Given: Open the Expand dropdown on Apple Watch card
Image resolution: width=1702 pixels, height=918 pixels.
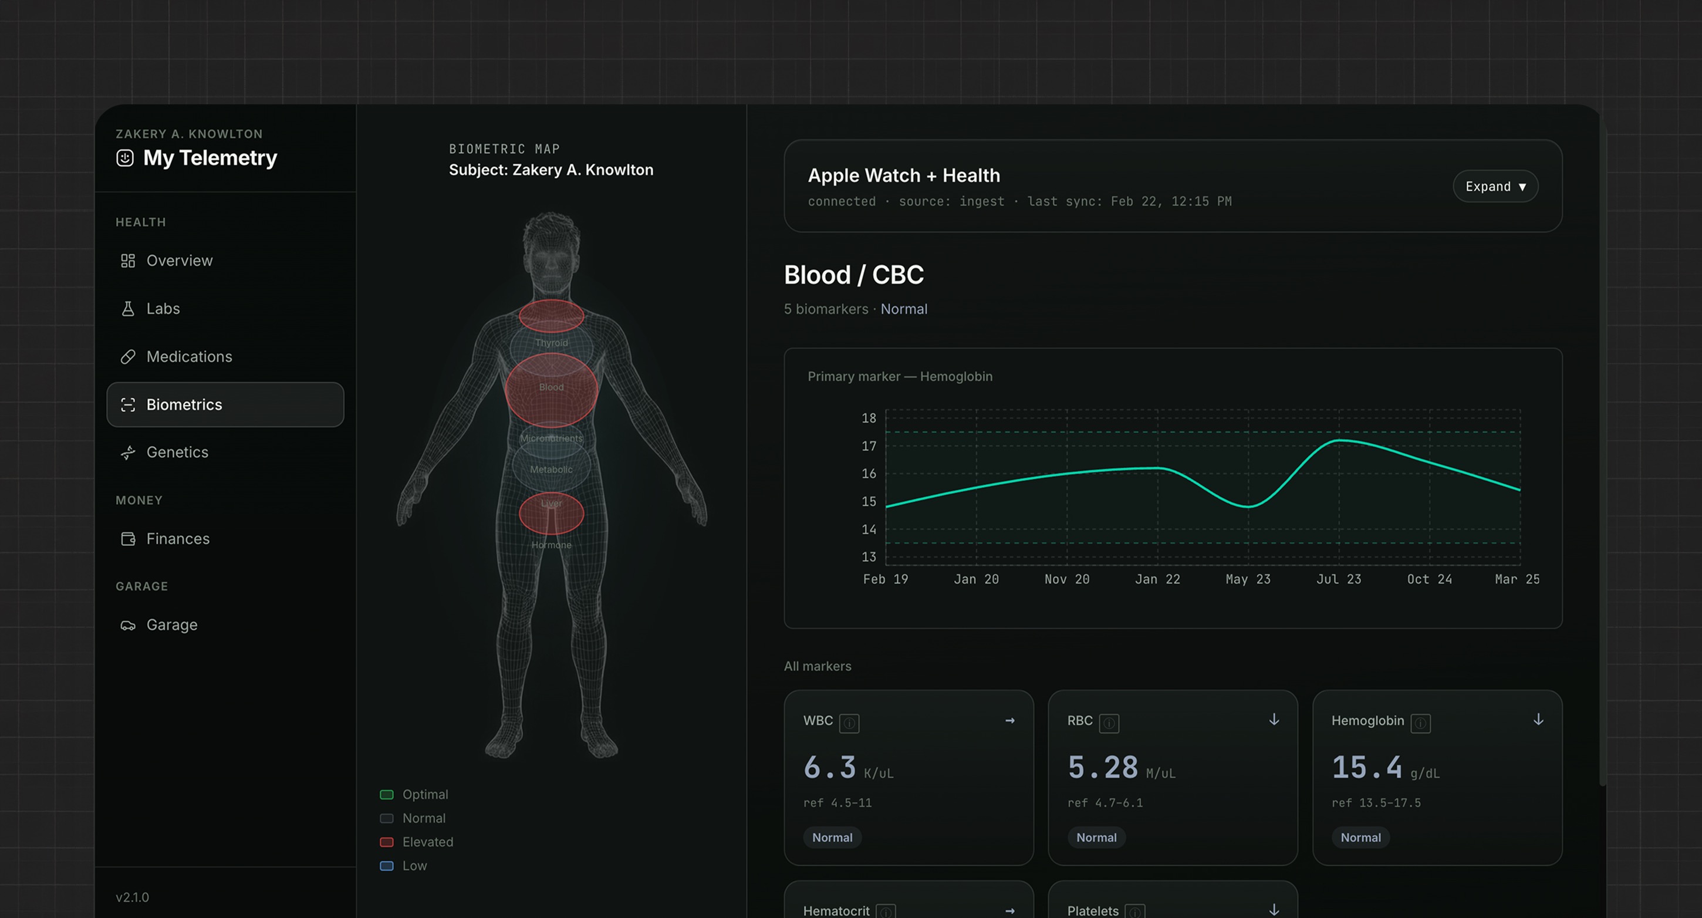Looking at the screenshot, I should pos(1495,187).
